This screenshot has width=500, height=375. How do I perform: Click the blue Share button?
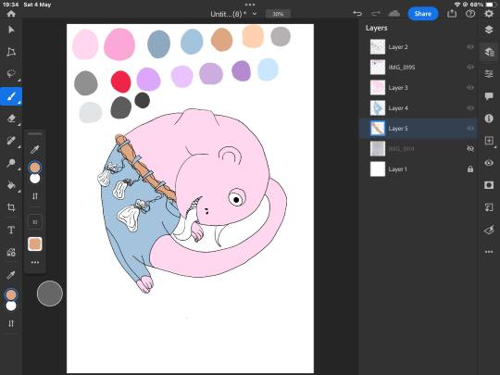[x=423, y=14]
